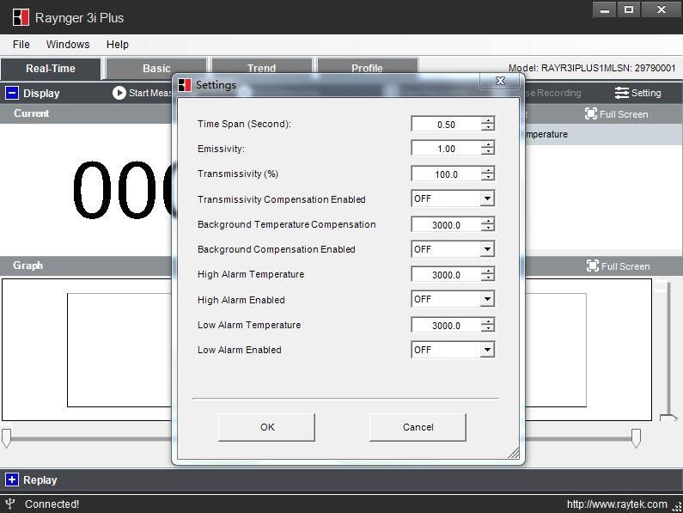Confirm settings with OK button
The width and height of the screenshot is (683, 513).
(266, 427)
